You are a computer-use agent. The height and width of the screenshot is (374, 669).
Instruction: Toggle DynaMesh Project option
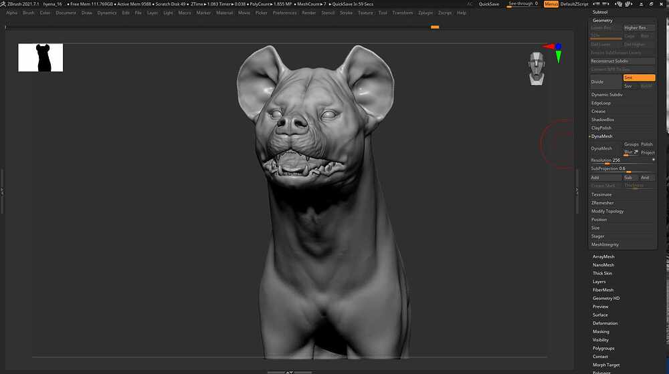tap(647, 152)
